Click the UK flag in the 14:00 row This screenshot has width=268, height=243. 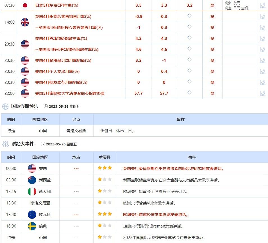(x=25, y=22)
